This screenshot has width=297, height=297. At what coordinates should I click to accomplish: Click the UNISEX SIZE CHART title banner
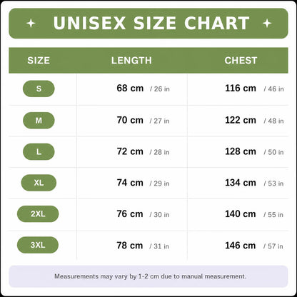pyautogui.click(x=148, y=24)
